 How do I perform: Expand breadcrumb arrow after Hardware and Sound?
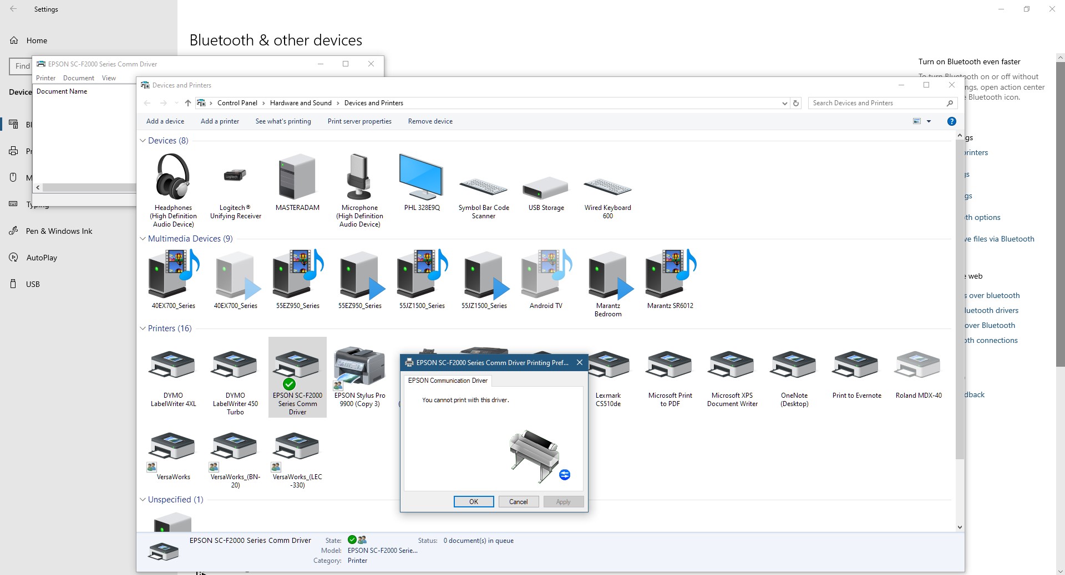tap(338, 103)
